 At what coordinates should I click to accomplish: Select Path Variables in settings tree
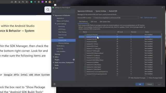coord(61,51)
